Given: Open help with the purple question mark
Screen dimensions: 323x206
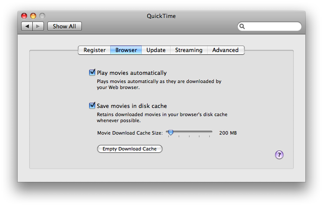Looking at the screenshot, I should (279, 155).
